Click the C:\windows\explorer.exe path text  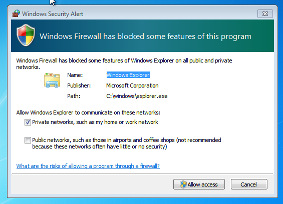click(137, 96)
